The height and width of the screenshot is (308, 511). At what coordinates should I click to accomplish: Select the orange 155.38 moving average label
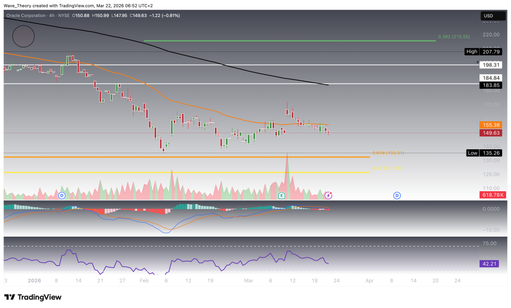(490, 125)
